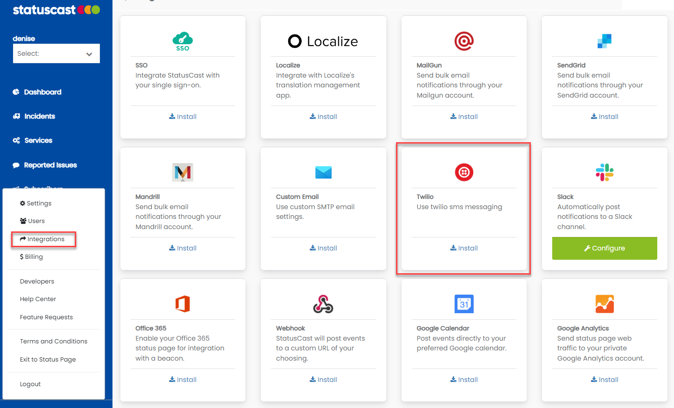Install the SendGrid integration
This screenshot has height=408, width=674.
[x=605, y=117]
